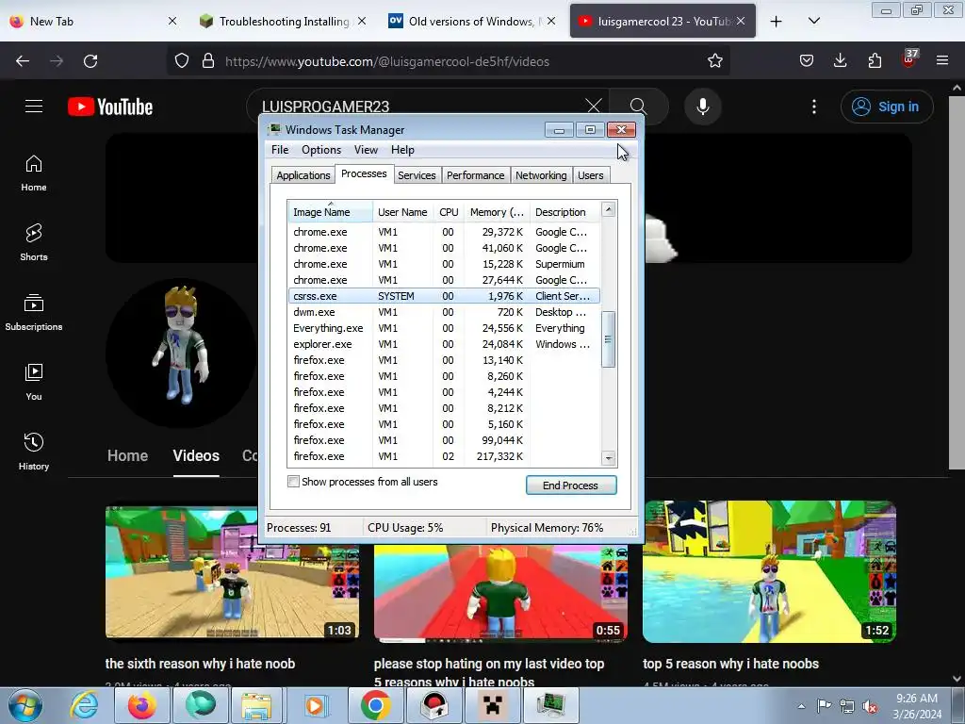965x724 pixels.
Task: Select the dwm.exe process row
Action: coord(443,312)
